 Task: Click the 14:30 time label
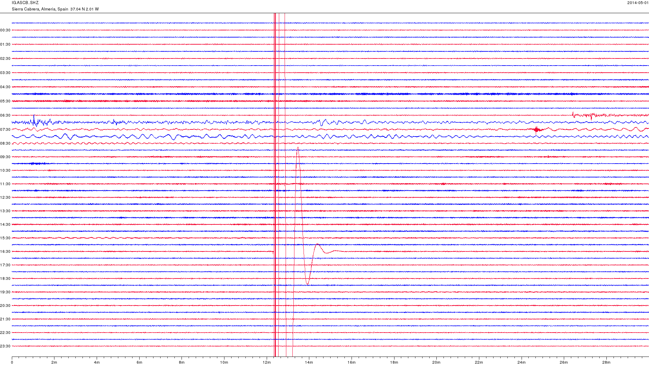(x=5, y=225)
